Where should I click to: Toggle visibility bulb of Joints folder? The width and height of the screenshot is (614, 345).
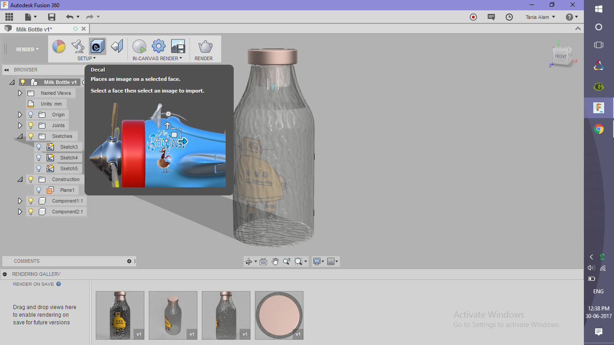point(31,125)
